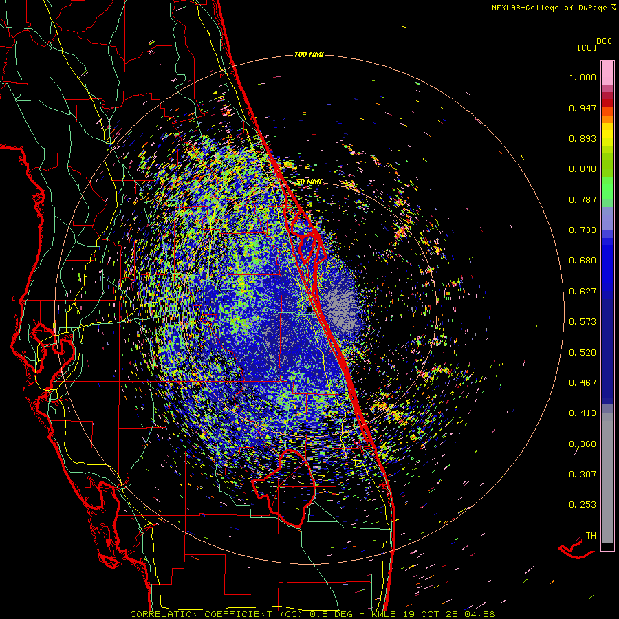Click the 0.733 color scale value
This screenshot has height=619, width=619.
[583, 230]
